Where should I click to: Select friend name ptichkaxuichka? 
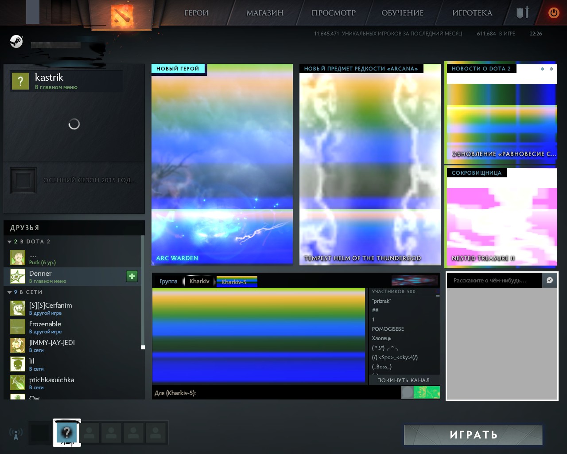tap(52, 380)
